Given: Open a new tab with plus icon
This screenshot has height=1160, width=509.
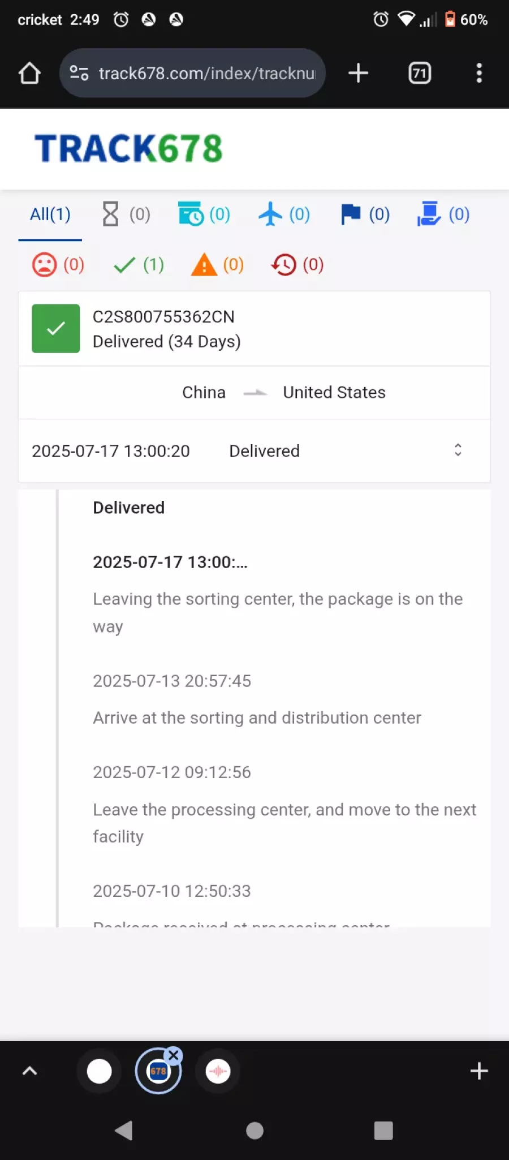Looking at the screenshot, I should pyautogui.click(x=358, y=73).
